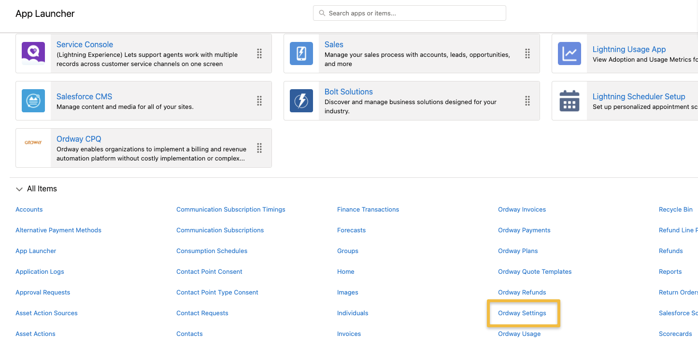698x348 pixels.
Task: Open Contact Requests
Action: click(x=202, y=313)
